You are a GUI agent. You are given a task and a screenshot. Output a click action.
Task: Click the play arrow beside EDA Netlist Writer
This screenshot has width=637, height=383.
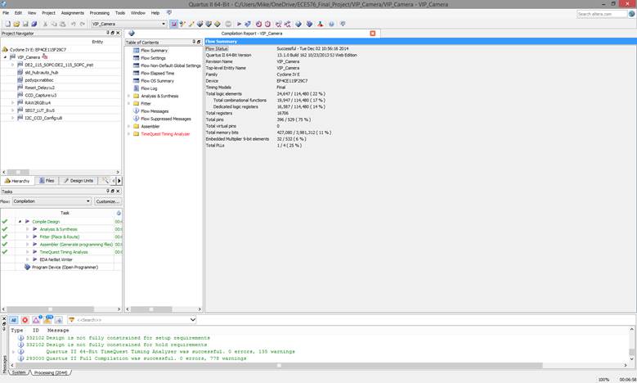click(x=35, y=259)
